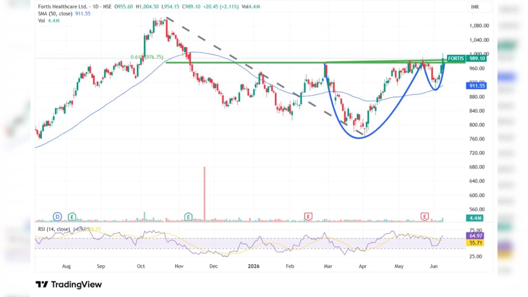Click the blue dividend D marker
528x297 pixels.
(57, 216)
